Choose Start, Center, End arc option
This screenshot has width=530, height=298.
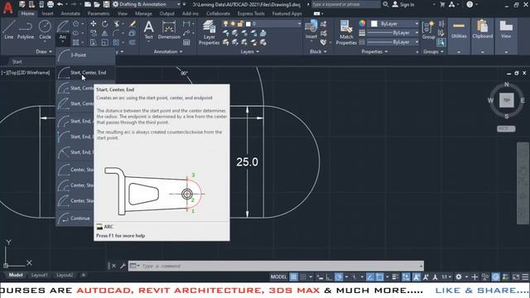(x=85, y=73)
